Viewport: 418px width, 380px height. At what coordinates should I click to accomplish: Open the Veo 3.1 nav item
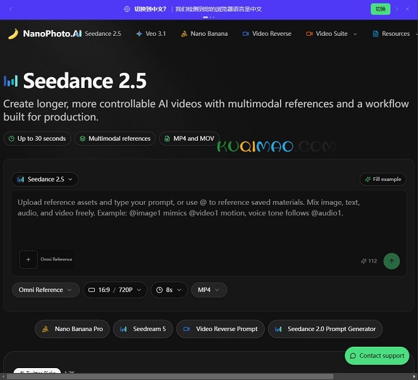pyautogui.click(x=151, y=34)
